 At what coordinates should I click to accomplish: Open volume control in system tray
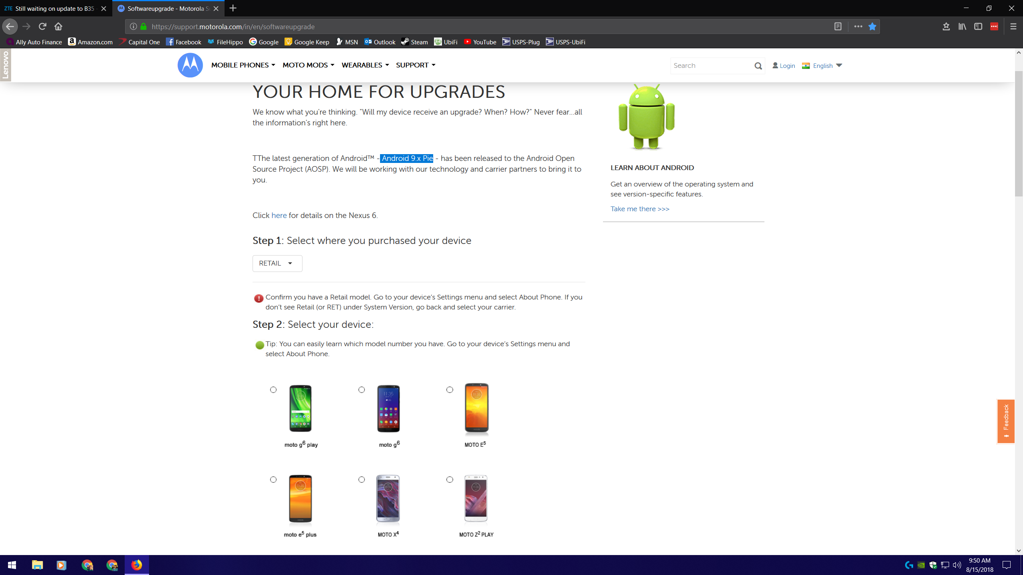click(957, 565)
